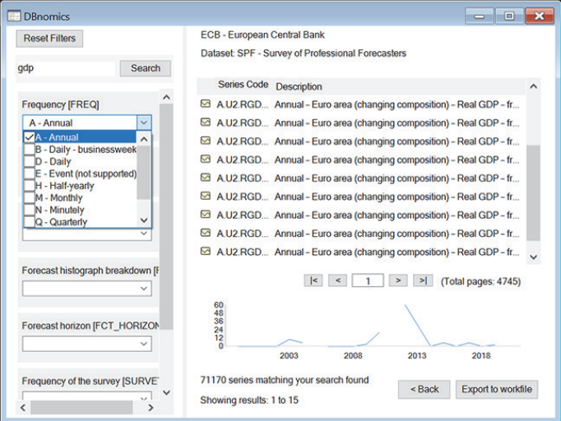
Task: Click the page number field
Action: (368, 280)
